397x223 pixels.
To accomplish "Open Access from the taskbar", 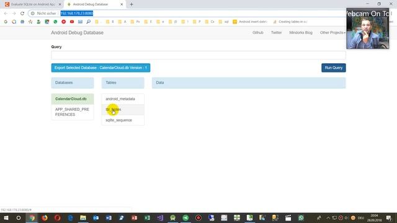I will point(134,217).
